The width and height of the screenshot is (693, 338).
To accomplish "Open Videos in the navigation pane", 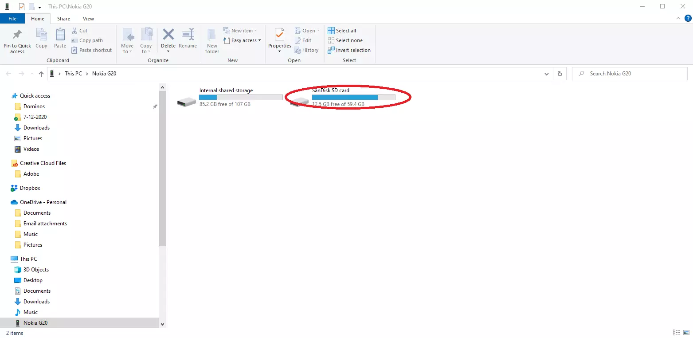I will 31,149.
